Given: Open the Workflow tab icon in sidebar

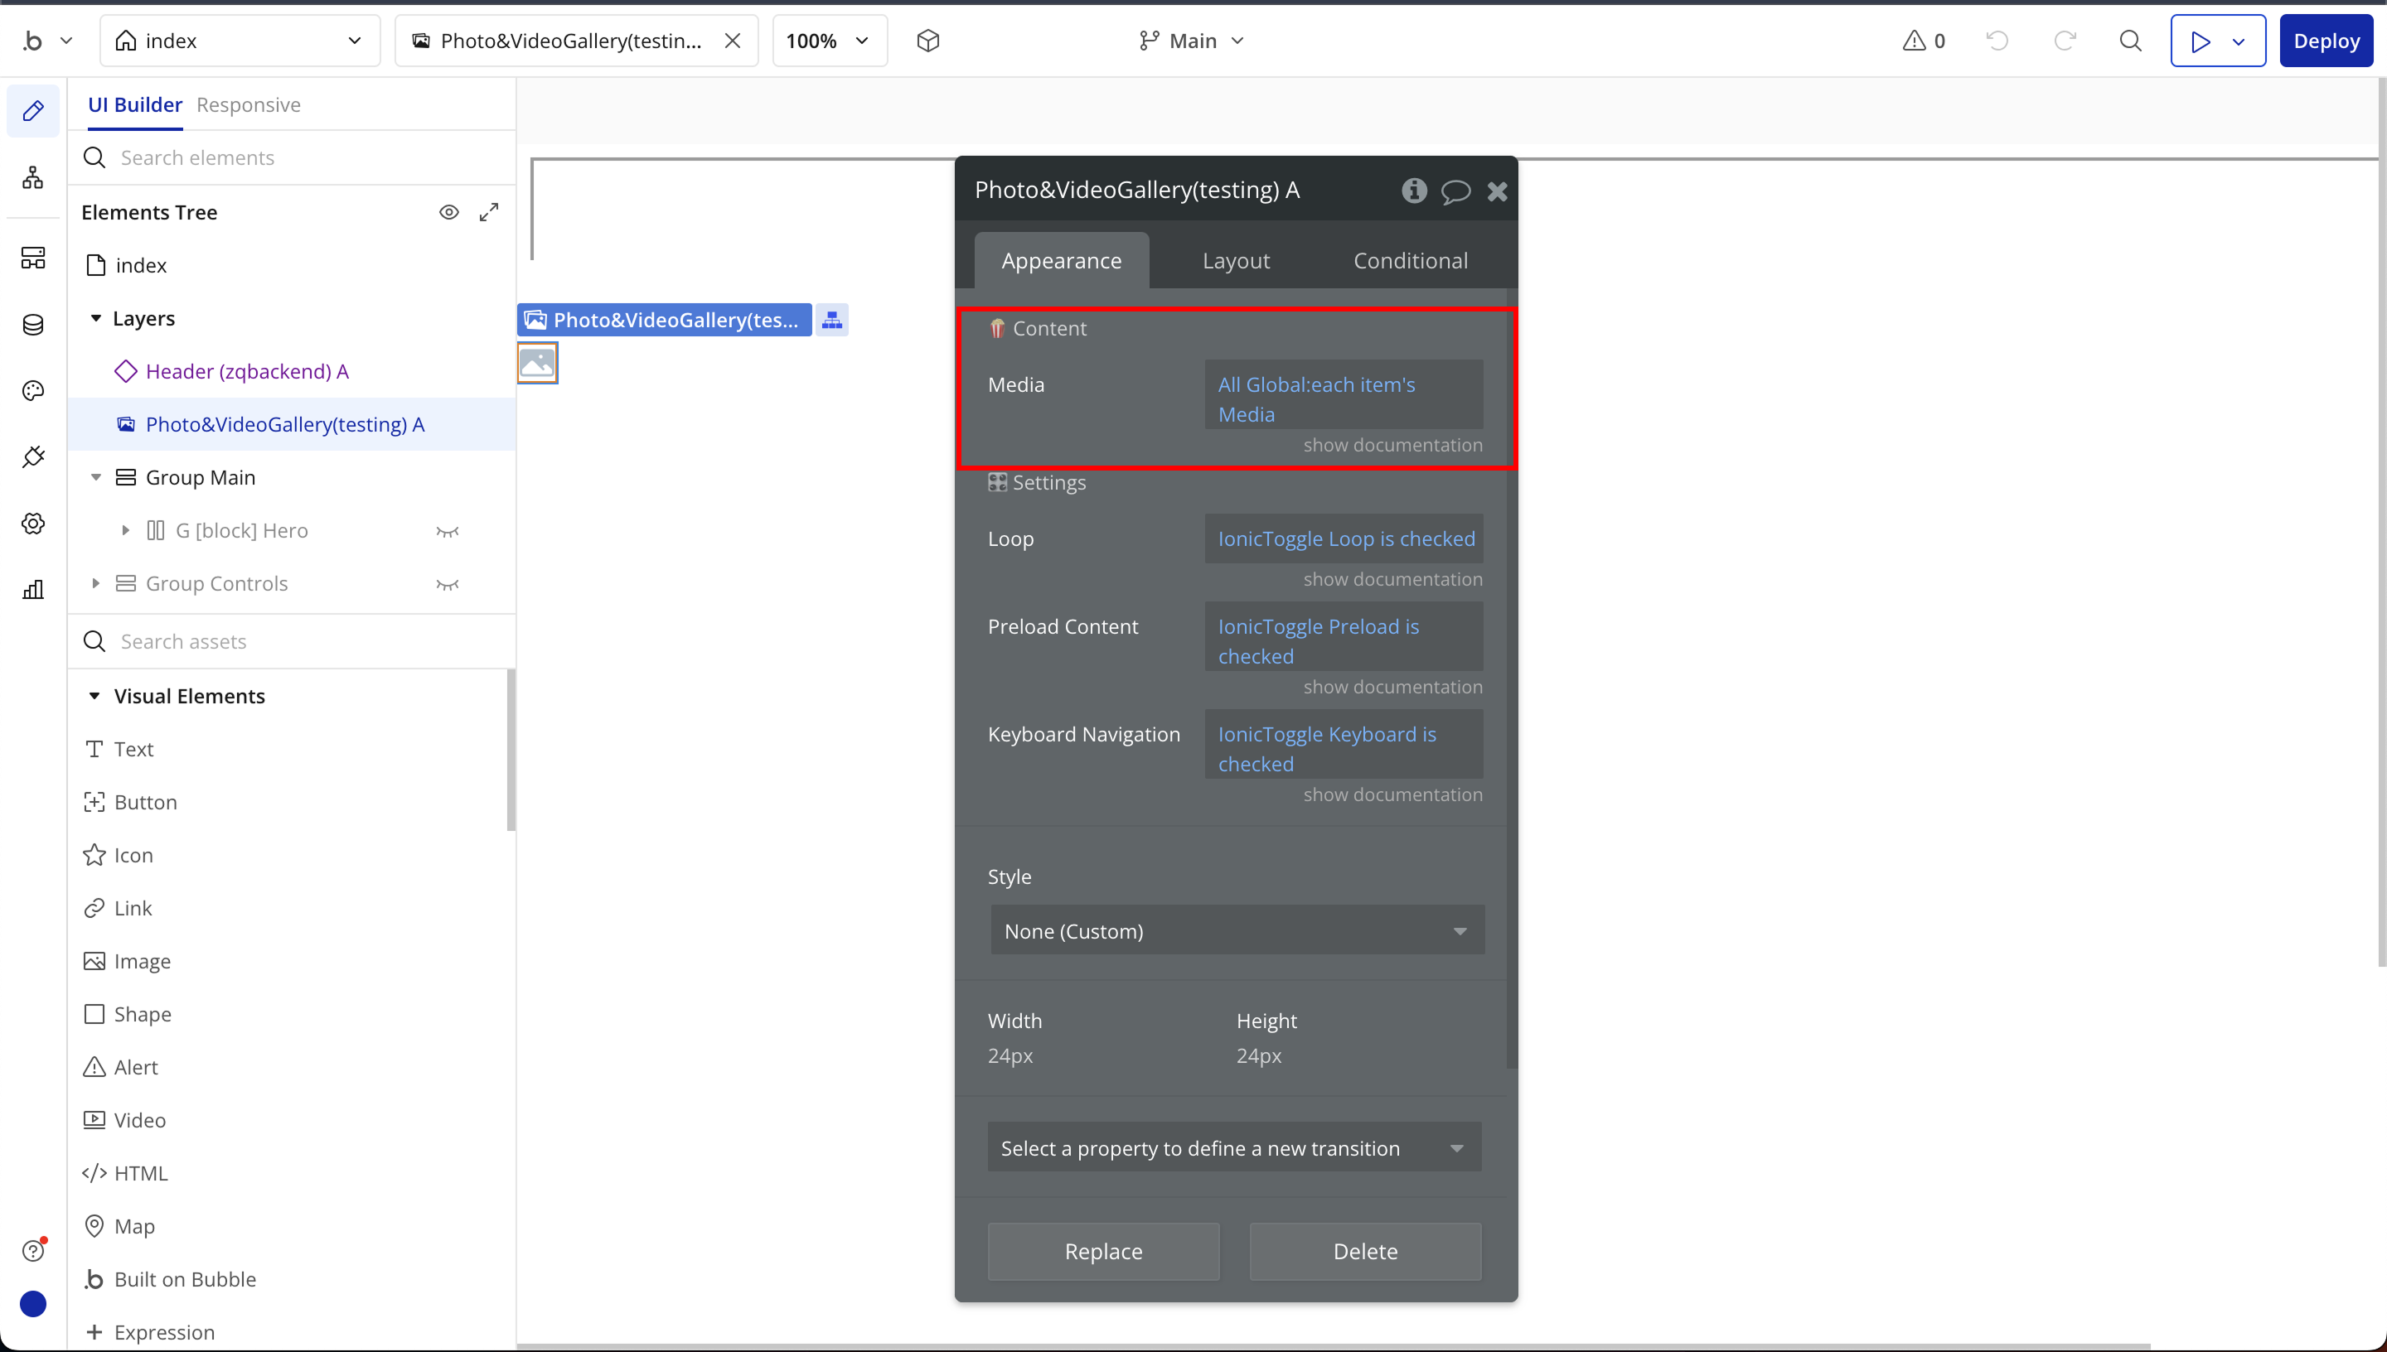Looking at the screenshot, I should (x=33, y=177).
